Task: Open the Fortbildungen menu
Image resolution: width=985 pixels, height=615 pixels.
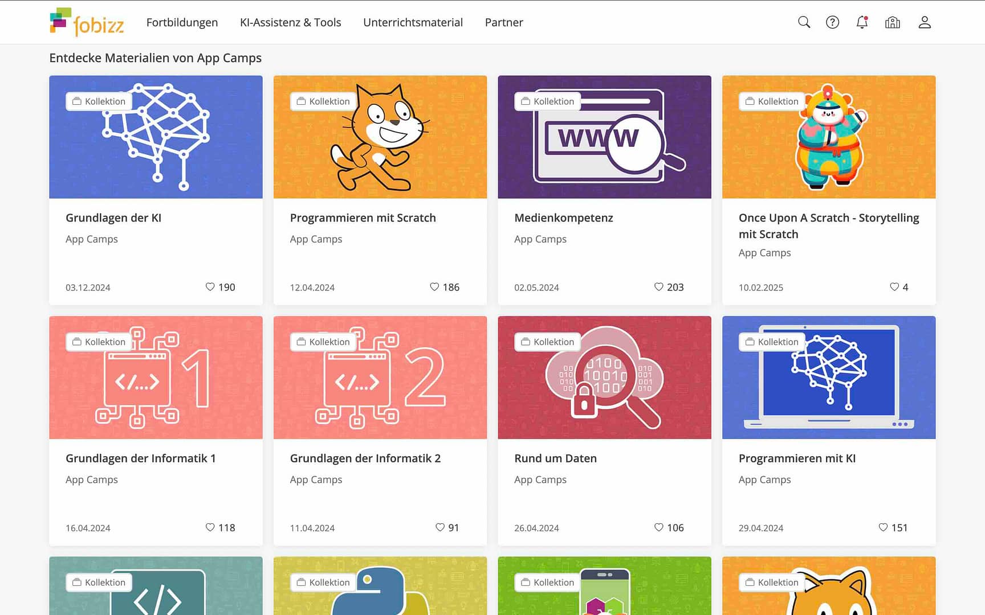Action: (182, 22)
